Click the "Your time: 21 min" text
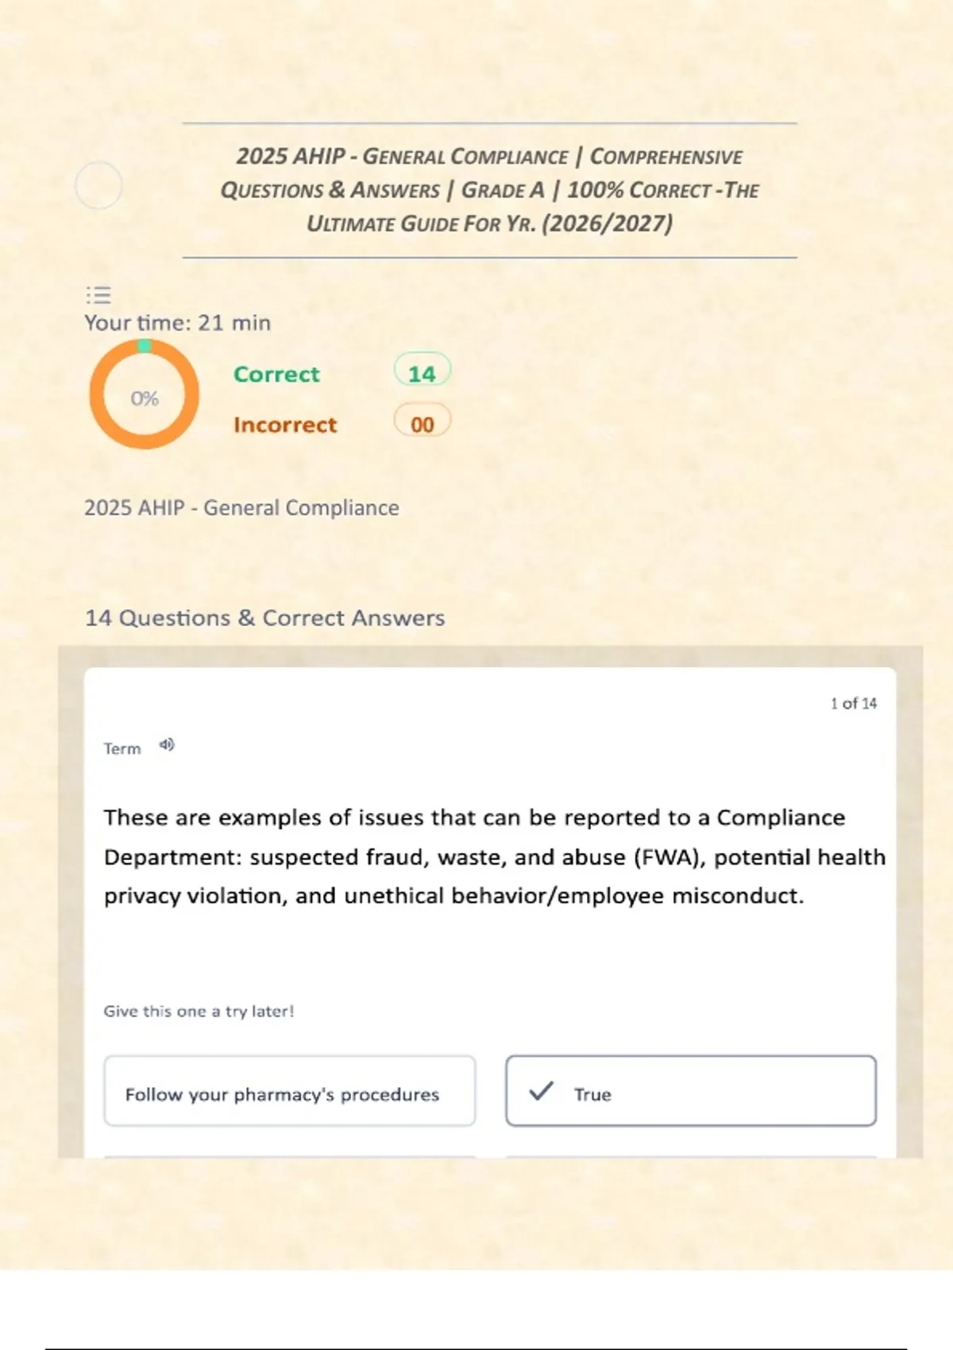This screenshot has width=953, height=1350. point(178,323)
